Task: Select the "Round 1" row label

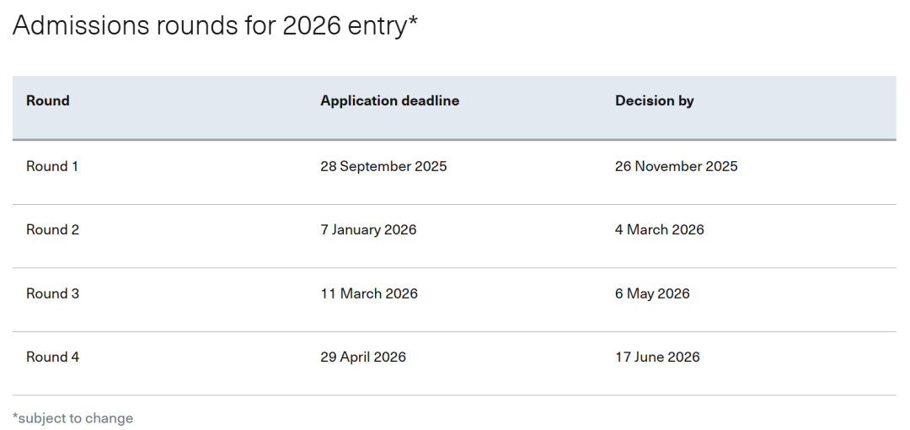Action: coord(52,167)
